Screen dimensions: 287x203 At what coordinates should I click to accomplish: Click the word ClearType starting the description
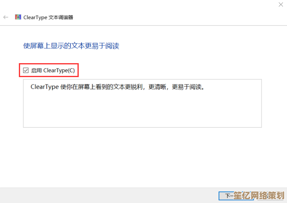tap(45, 87)
